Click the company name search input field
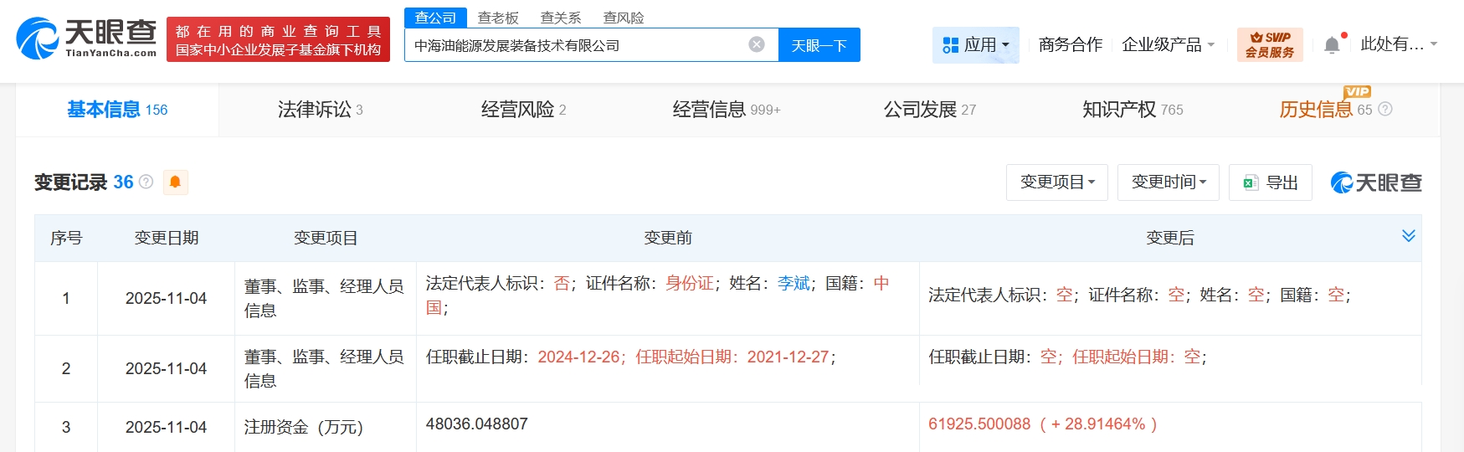The image size is (1464, 452). tap(573, 45)
